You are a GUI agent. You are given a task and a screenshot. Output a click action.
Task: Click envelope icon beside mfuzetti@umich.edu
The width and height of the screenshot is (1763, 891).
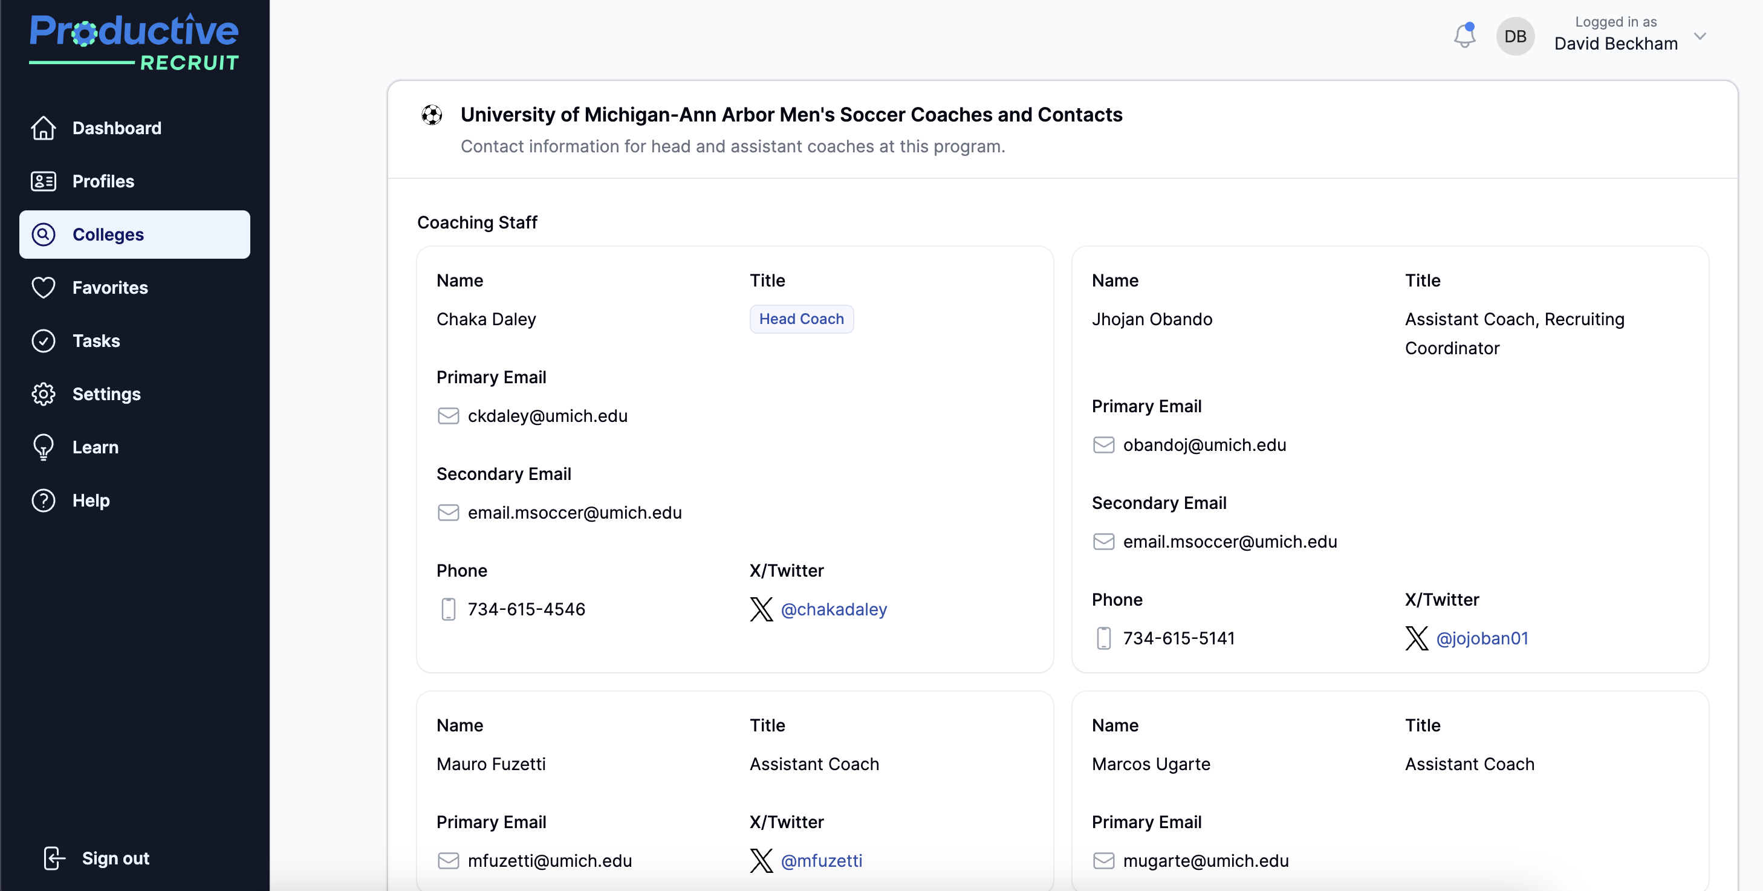point(448,860)
